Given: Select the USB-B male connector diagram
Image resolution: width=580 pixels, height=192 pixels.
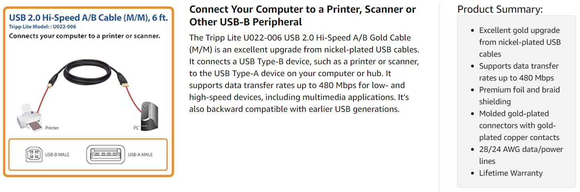Looking at the screenshot, I should tap(33, 154).
